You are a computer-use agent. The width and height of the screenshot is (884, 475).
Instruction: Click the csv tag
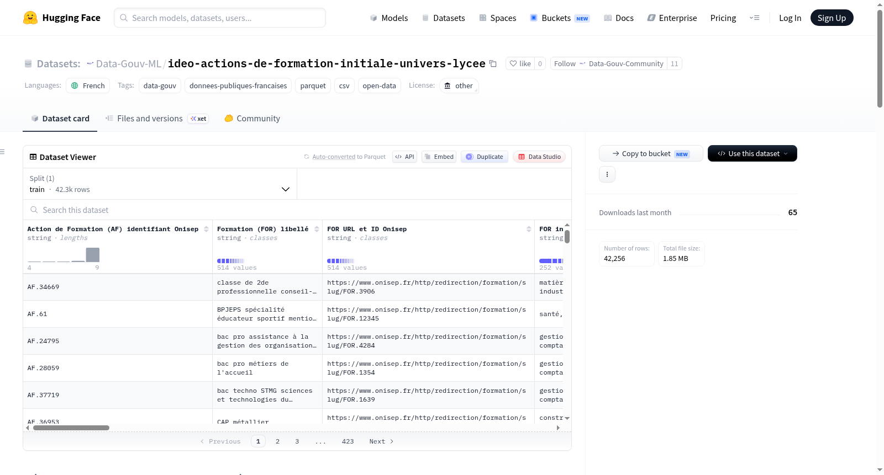(344, 86)
